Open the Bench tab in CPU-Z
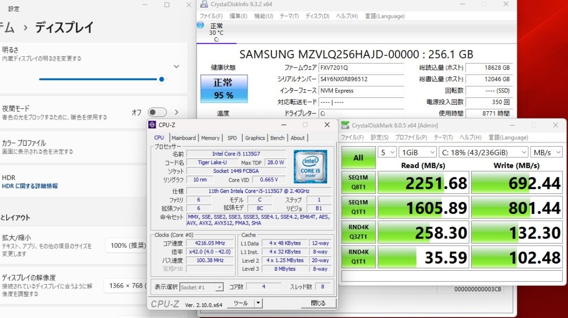This screenshot has width=568, height=318. coord(277,138)
